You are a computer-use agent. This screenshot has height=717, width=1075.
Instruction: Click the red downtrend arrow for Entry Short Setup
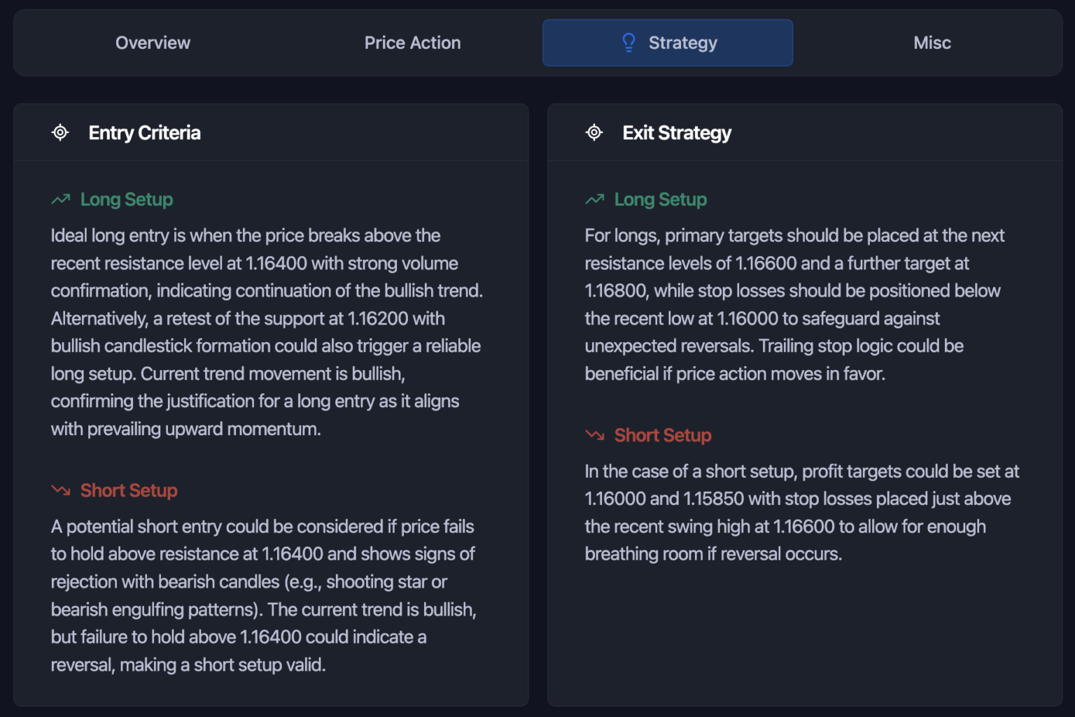(x=60, y=490)
